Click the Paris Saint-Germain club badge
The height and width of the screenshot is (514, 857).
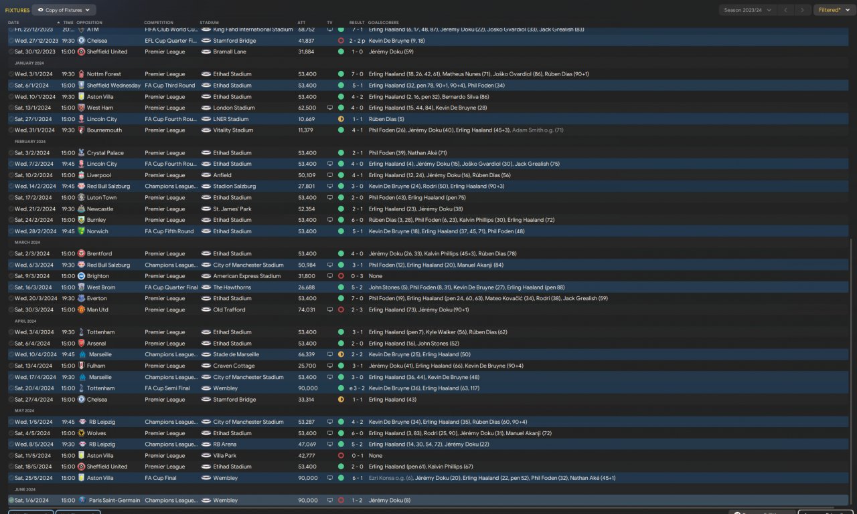tap(81, 500)
